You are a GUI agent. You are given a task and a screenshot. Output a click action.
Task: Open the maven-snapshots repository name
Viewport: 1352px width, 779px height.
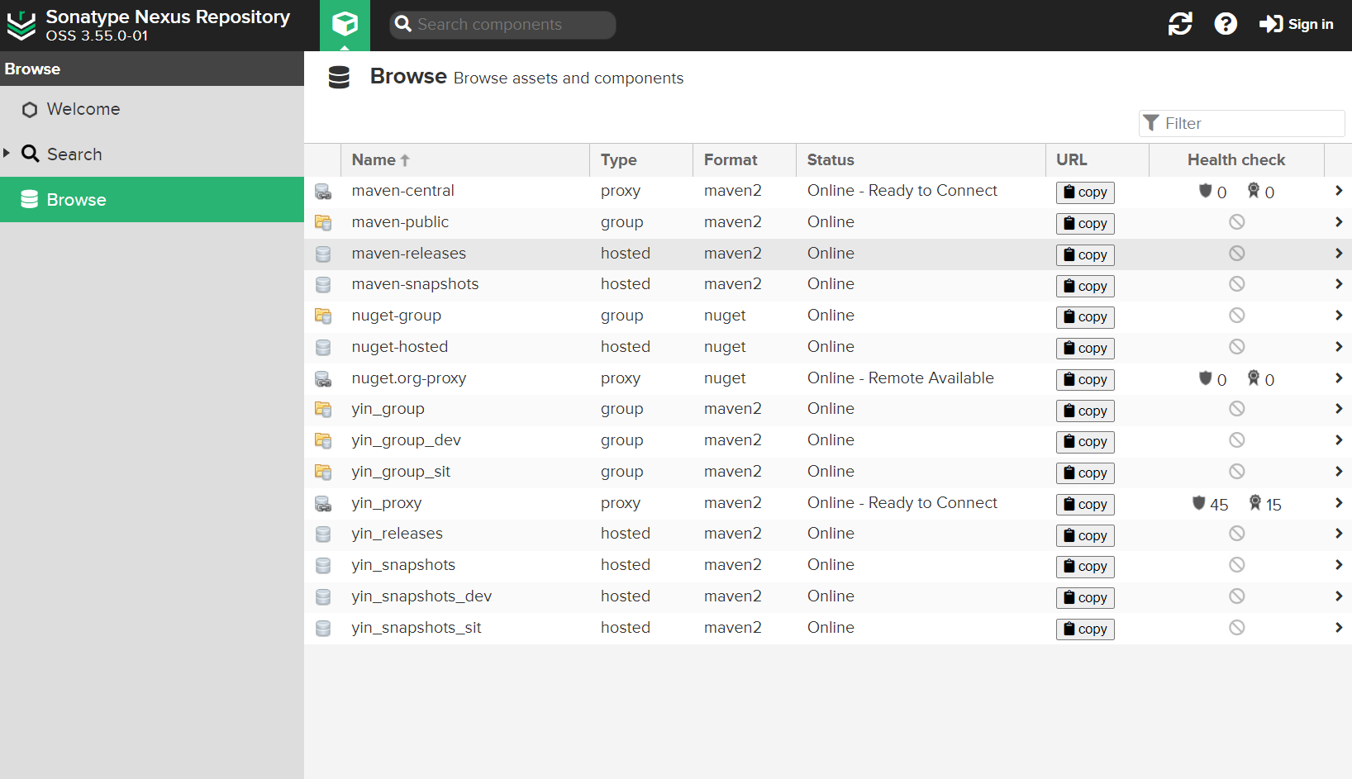tap(415, 284)
